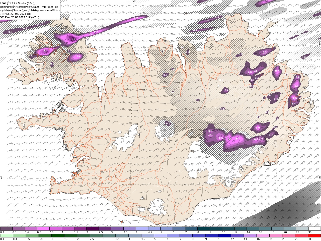Screen dimensions: 321x241
Task: Click the lavender 4–4.5 upper legend swatch
Action: (x=142, y=229)
